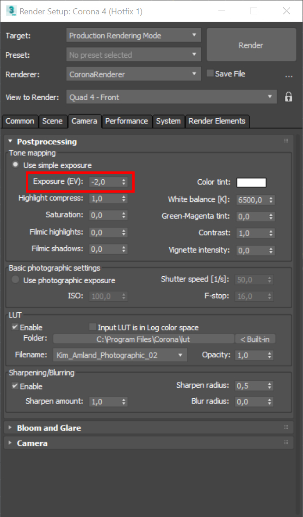303x517 pixels.
Task: Open the Render Elements tab
Action: (216, 121)
